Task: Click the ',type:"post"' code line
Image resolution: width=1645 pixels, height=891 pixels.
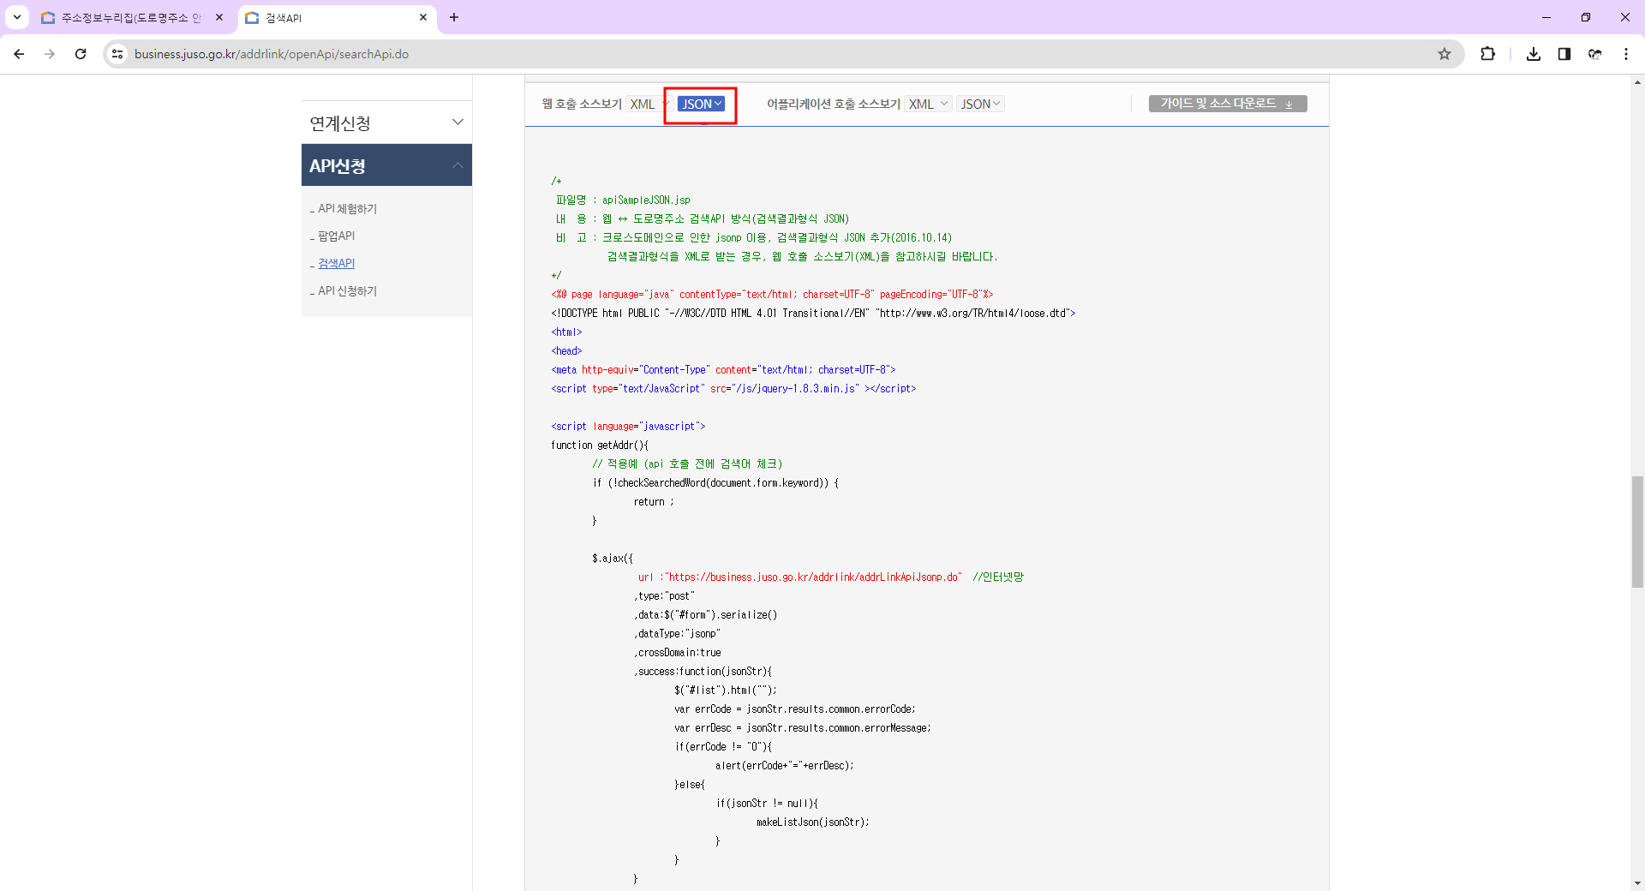Action: [x=664, y=596]
